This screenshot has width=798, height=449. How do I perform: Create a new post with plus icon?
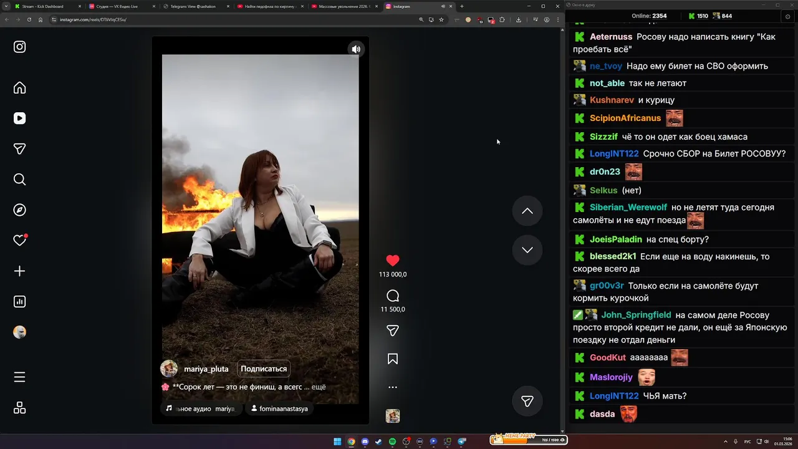click(19, 271)
